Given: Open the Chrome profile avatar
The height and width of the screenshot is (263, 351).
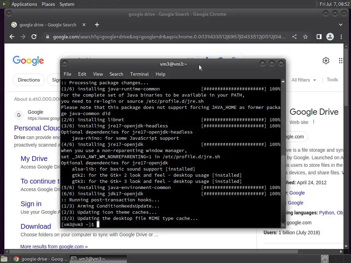Looking at the screenshot, I should 330,37.
